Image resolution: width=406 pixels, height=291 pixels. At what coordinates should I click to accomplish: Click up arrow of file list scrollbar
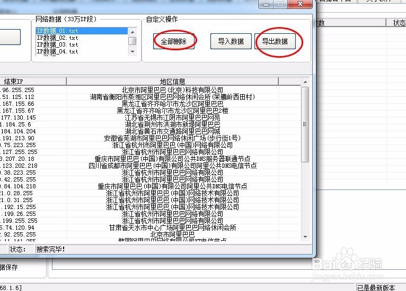[133, 32]
